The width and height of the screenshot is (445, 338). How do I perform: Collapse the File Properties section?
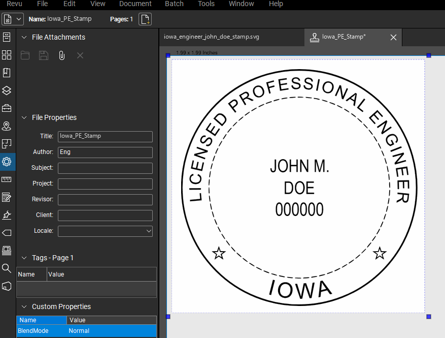click(24, 117)
